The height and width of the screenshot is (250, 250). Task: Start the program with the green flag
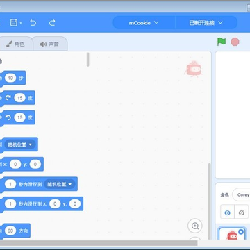[222, 42]
